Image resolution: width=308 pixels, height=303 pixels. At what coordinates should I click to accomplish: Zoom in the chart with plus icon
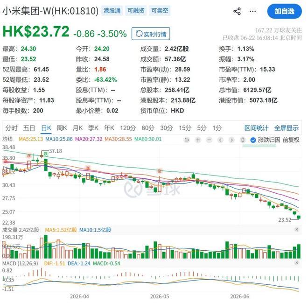[198, 140]
